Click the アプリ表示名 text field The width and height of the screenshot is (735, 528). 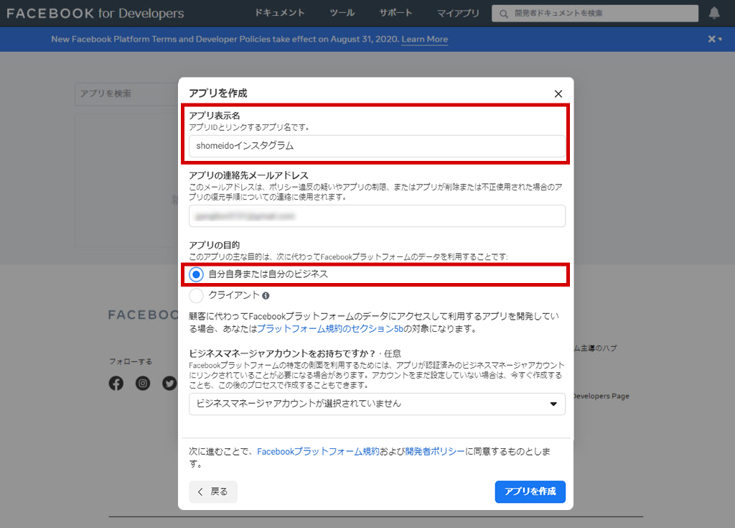377,146
